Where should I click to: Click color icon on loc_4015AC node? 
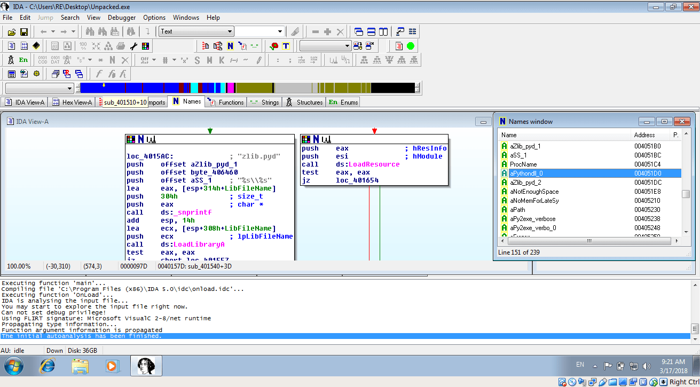130,139
